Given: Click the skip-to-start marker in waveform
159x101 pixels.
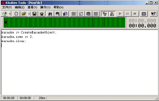Looking at the screenshot, I should click(6, 22).
